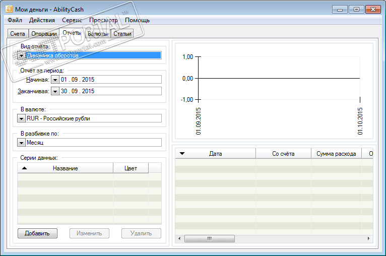Screen dimensions: 386x256
Task: Click the end date field 30.09.2015
Action: pyautogui.click(x=110, y=91)
